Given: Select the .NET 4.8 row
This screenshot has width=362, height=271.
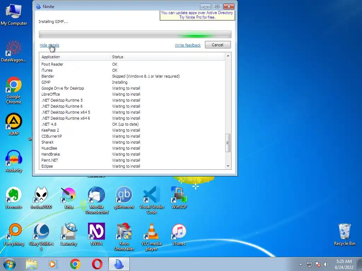Looking at the screenshot, I should tap(132, 124).
